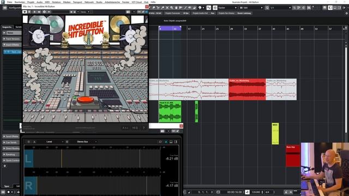Select the Line draw tool

[185, 8]
